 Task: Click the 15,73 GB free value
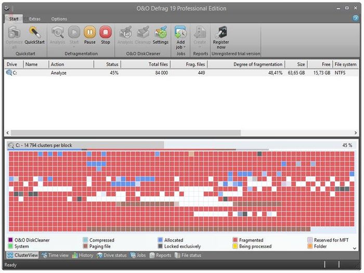click(x=322, y=73)
